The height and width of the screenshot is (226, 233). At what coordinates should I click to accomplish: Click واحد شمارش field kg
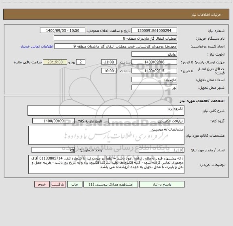(53, 150)
